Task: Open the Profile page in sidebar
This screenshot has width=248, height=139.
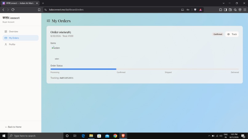Action: pyautogui.click(x=21, y=44)
